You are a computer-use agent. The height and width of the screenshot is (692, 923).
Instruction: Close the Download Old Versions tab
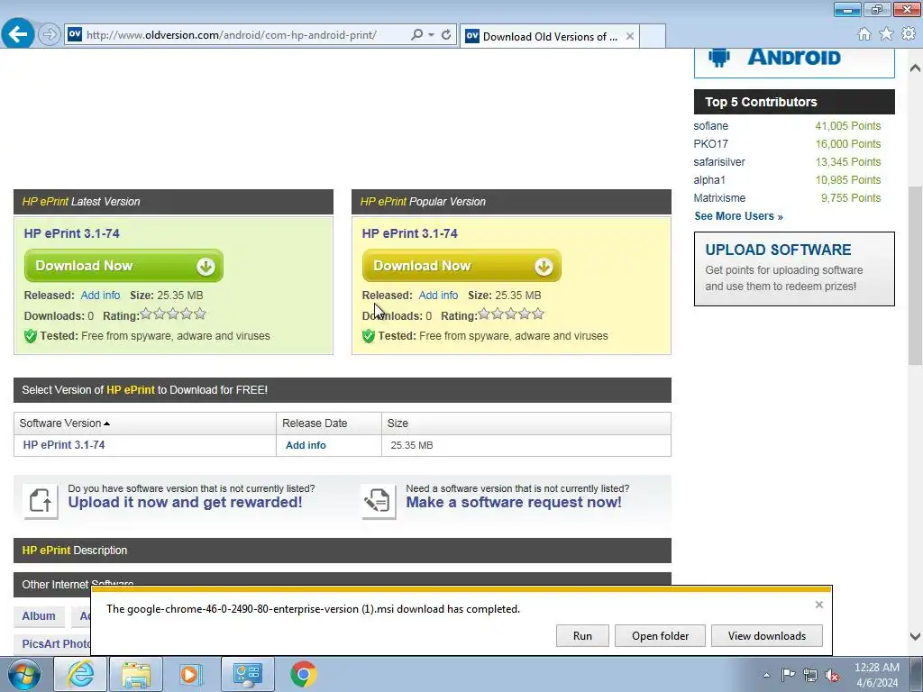pos(630,36)
